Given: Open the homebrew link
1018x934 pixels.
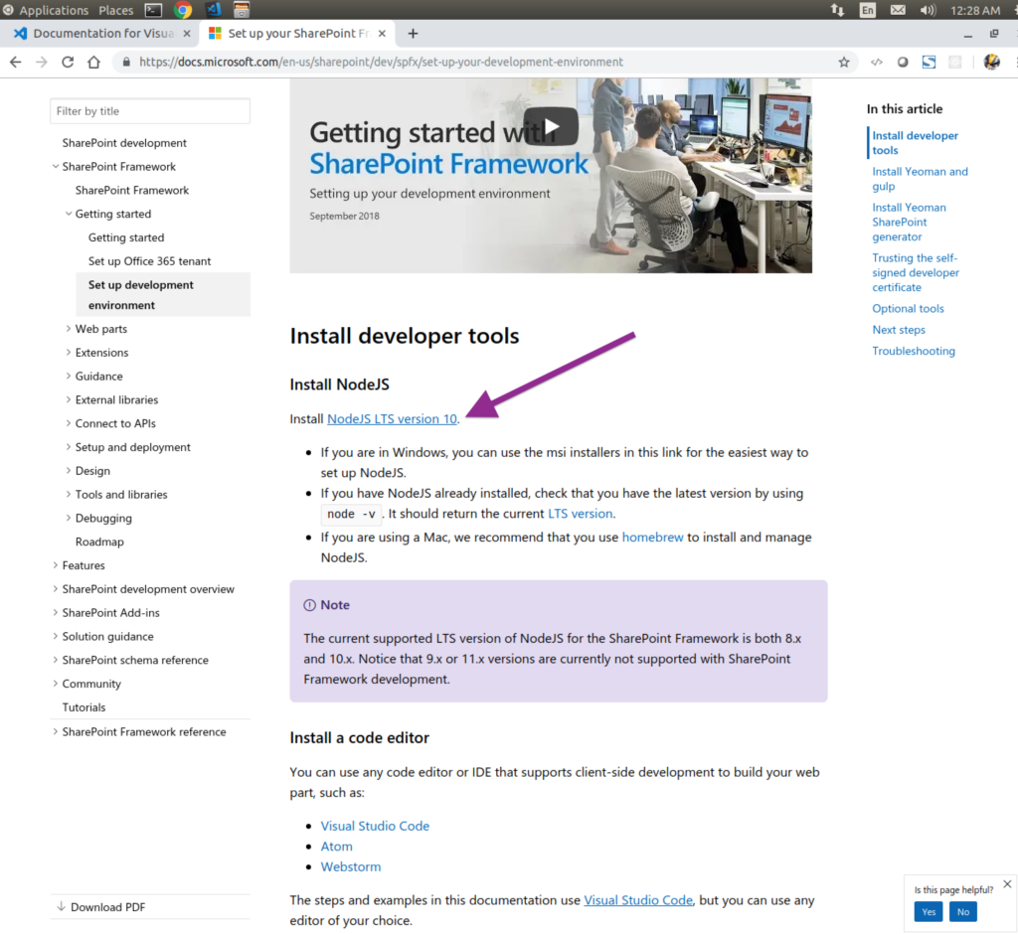Looking at the screenshot, I should 652,537.
